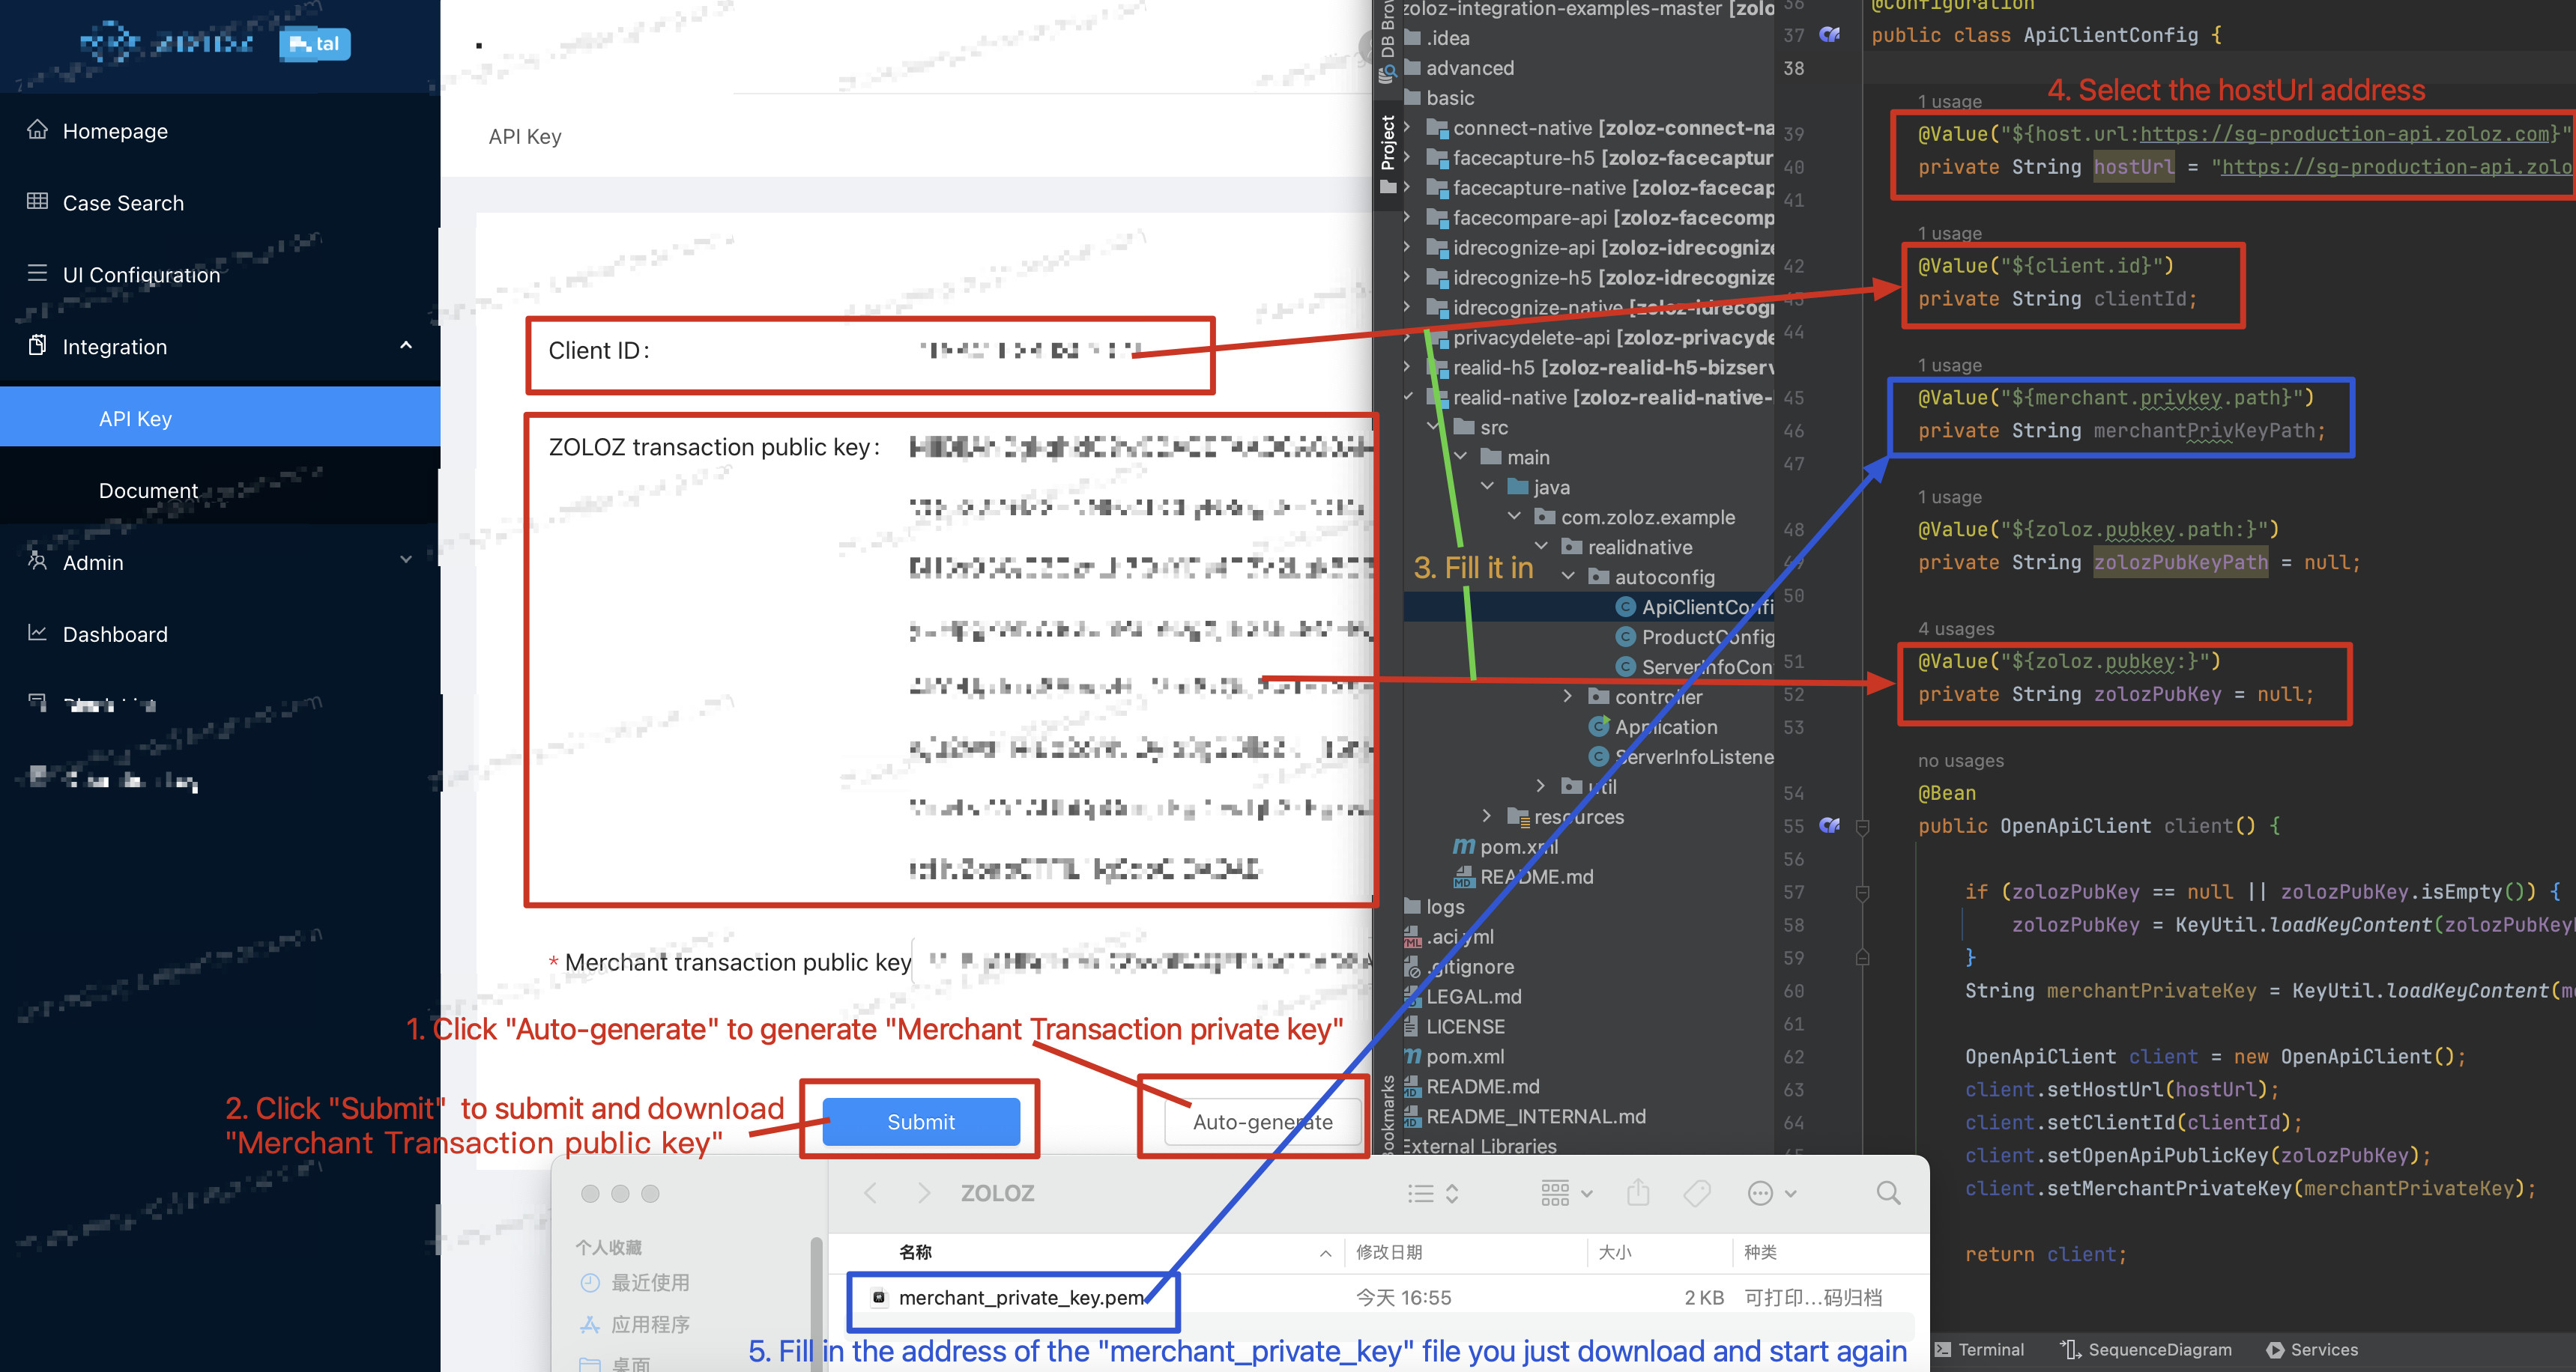This screenshot has height=1372, width=2576.
Task: Click the Homepage house icon
Action: tap(37, 130)
